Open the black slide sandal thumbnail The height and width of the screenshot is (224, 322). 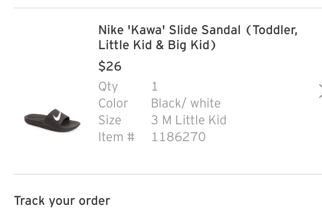click(x=52, y=120)
